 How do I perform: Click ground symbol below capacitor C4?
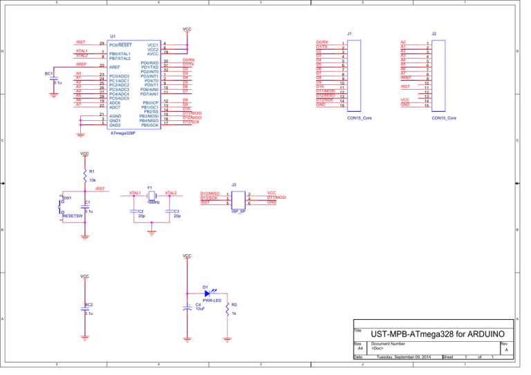187,340
